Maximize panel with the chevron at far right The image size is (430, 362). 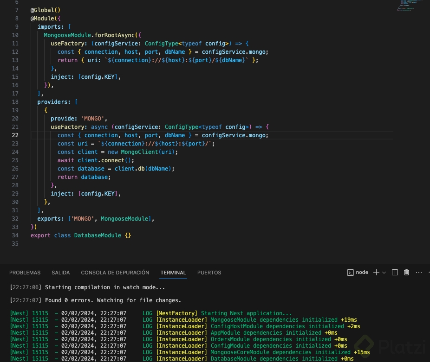coord(428,273)
